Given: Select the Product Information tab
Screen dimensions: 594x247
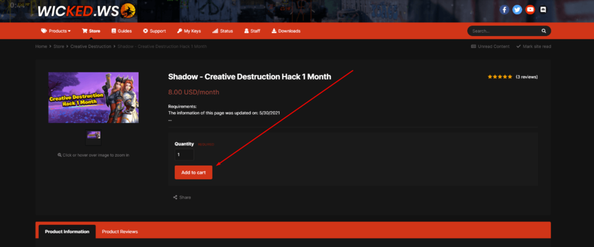Looking at the screenshot, I should pos(67,232).
